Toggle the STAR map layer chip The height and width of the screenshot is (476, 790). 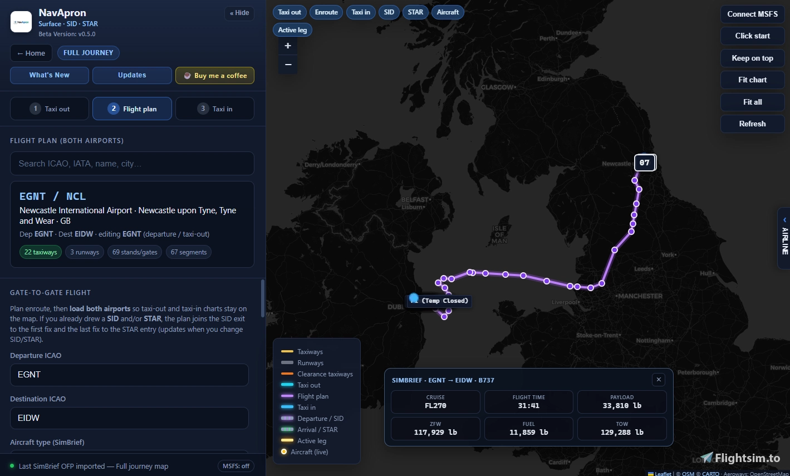point(415,12)
